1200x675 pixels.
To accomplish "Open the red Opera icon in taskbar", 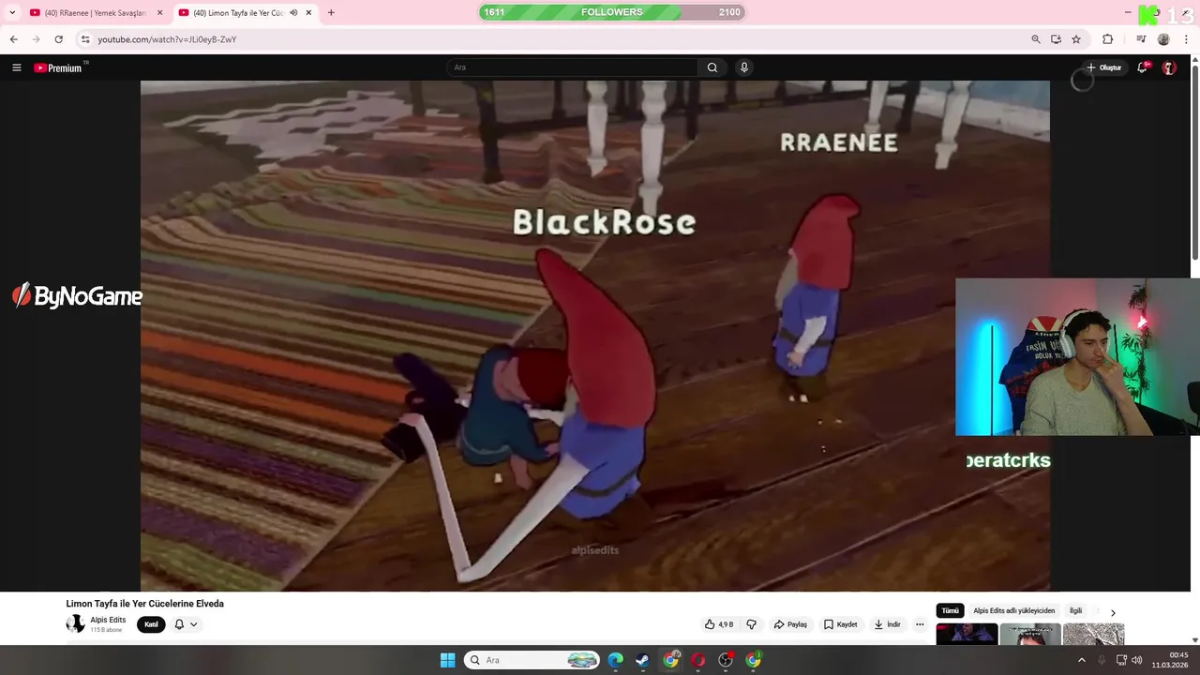I will coord(698,660).
